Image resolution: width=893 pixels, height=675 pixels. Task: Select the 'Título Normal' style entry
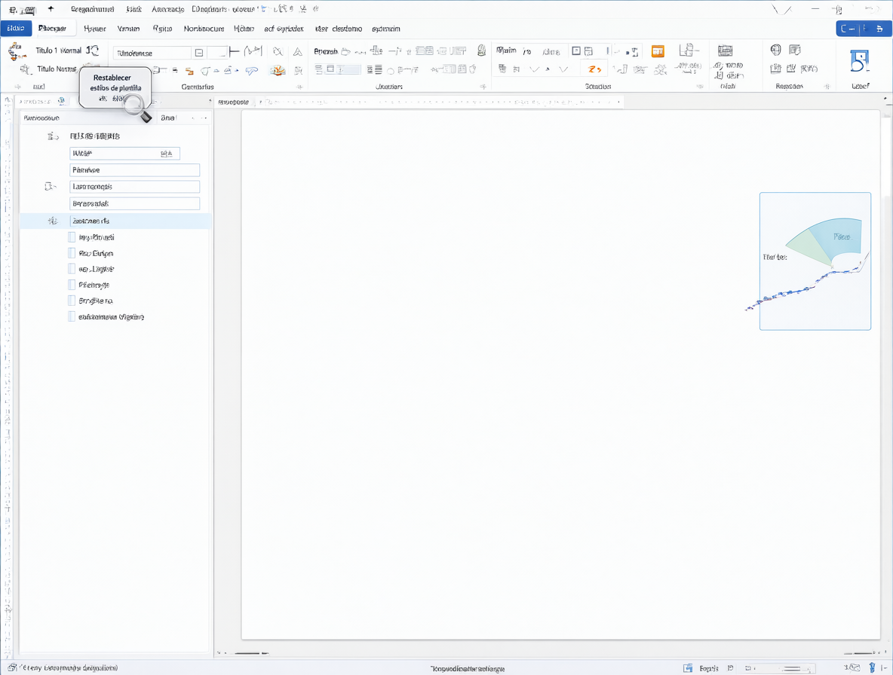pos(57,69)
